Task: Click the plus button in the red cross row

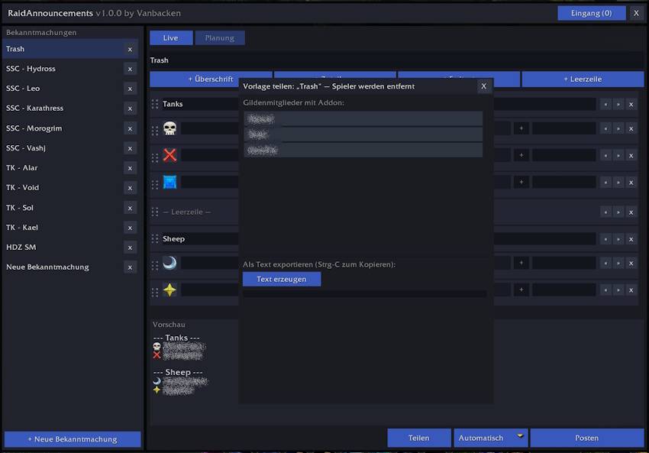Action: tap(521, 155)
